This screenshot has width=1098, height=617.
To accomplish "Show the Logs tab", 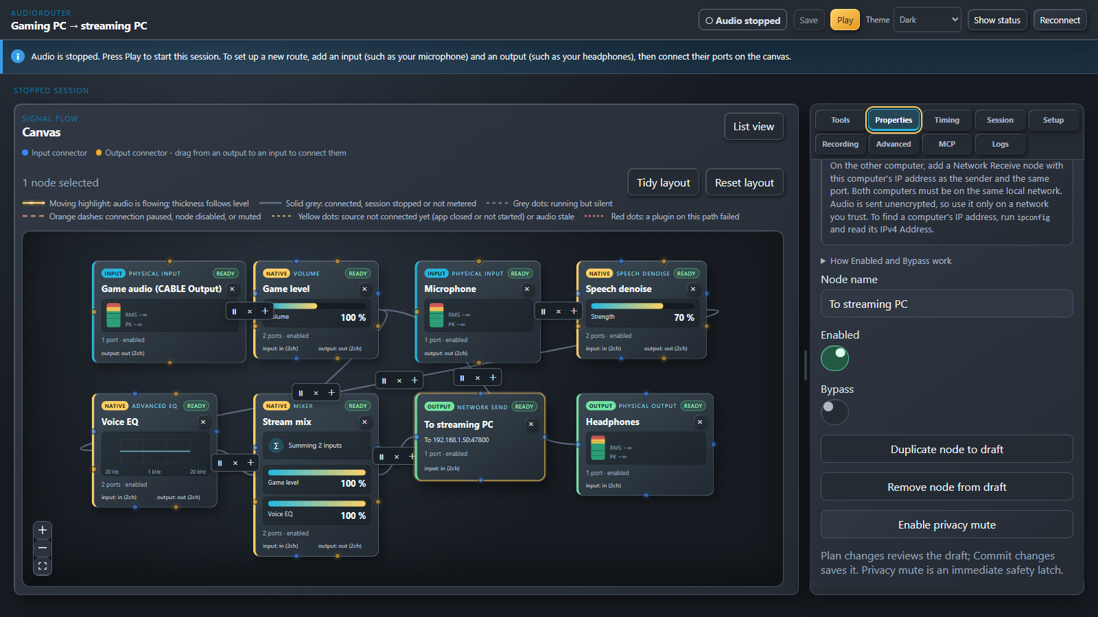I will (x=1000, y=144).
